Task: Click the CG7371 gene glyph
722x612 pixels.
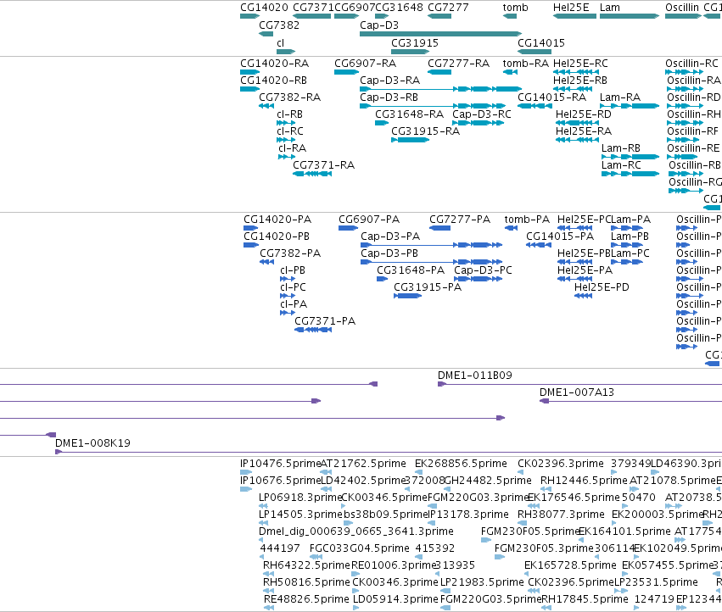Action: 311,16
